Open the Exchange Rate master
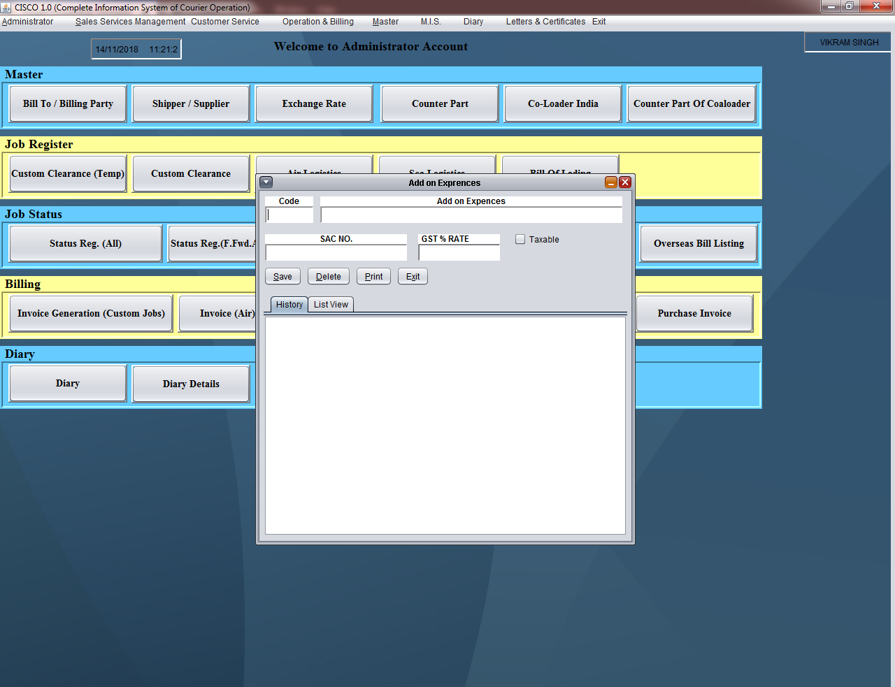Screen dimensions: 895x687 coord(314,103)
